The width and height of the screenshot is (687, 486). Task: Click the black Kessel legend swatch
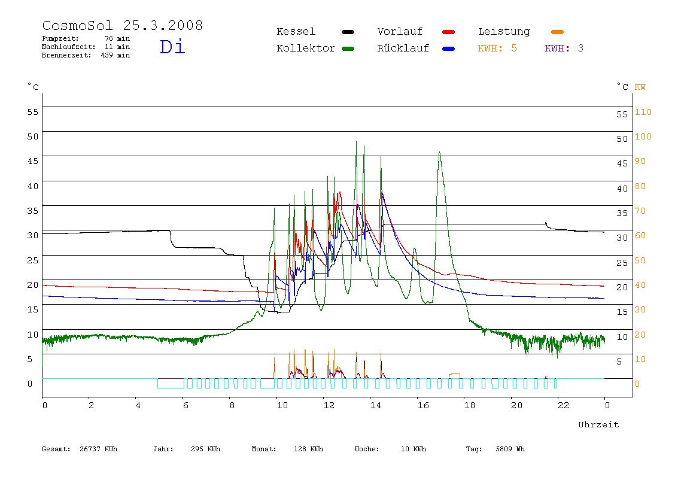pos(348,32)
